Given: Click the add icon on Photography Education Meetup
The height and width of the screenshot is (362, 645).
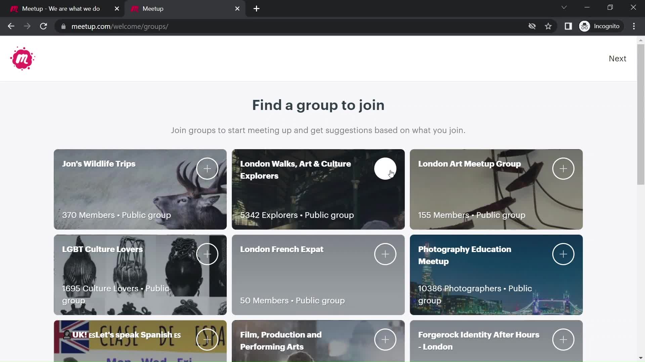Looking at the screenshot, I should coord(563,254).
